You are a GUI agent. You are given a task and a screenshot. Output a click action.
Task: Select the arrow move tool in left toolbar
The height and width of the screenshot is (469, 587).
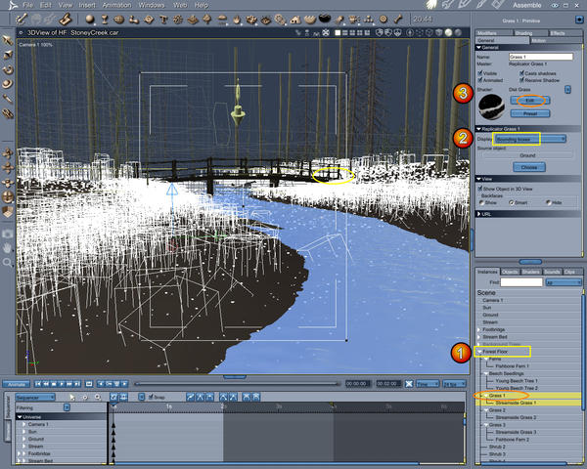coord(8,40)
